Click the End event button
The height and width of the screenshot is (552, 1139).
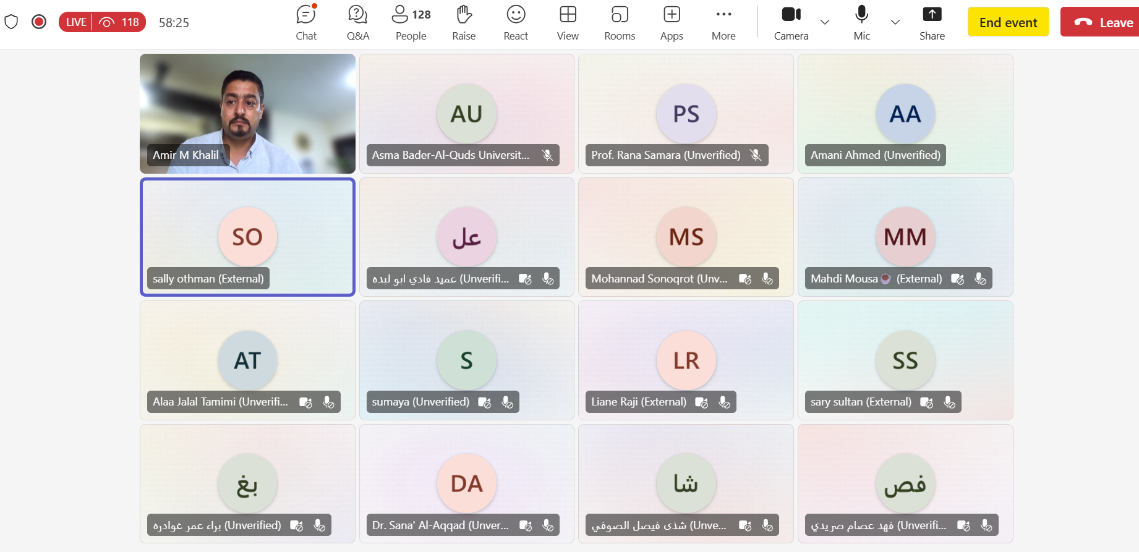point(1008,22)
